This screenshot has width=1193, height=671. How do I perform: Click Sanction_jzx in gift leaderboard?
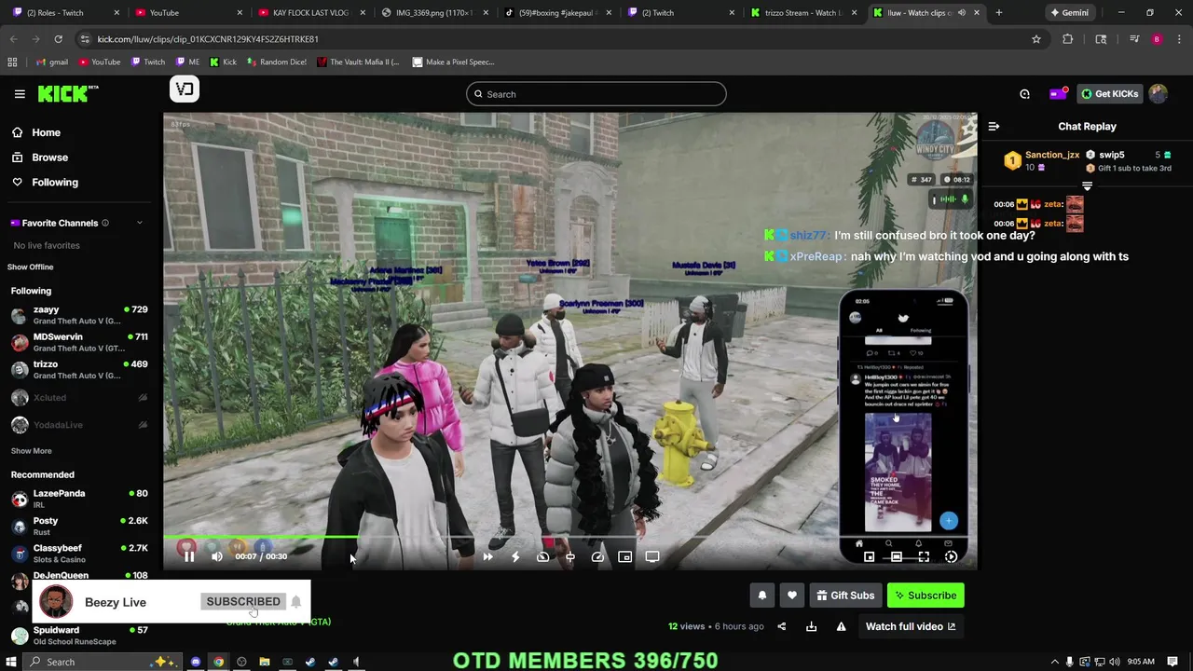1051,155
